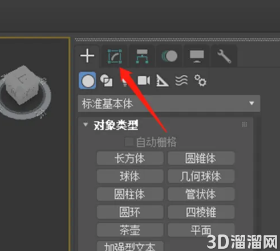Select the 圆环 button

point(130,212)
